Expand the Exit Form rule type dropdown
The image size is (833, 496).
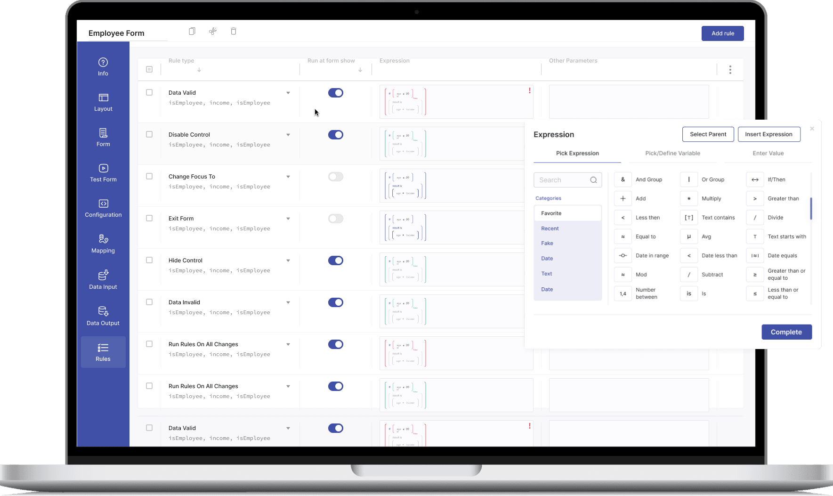click(288, 219)
